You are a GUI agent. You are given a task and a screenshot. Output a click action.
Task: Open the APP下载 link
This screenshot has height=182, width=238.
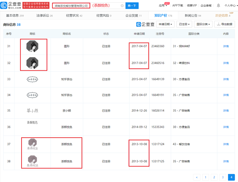pos(178,6)
